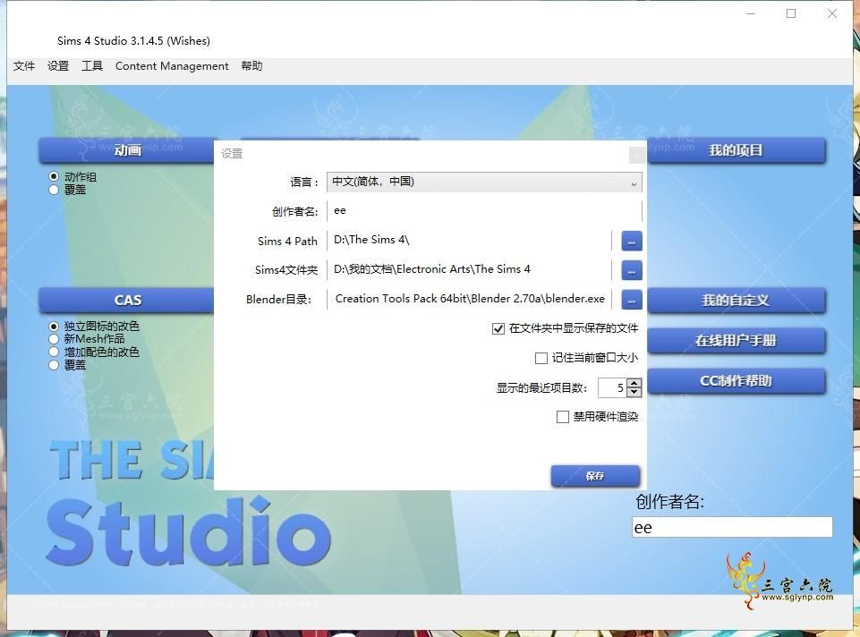Open the 帮助 menu

click(x=251, y=66)
